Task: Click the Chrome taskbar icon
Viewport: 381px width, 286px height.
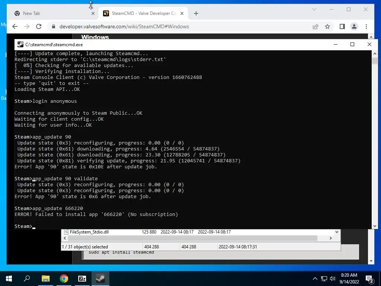Action: [x=64, y=279]
